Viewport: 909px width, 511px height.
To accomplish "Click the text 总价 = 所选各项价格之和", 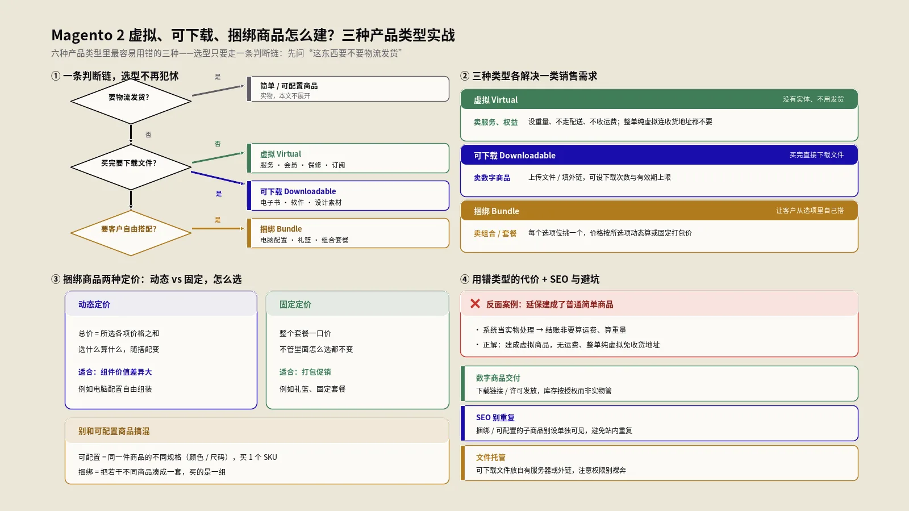I will (x=119, y=333).
